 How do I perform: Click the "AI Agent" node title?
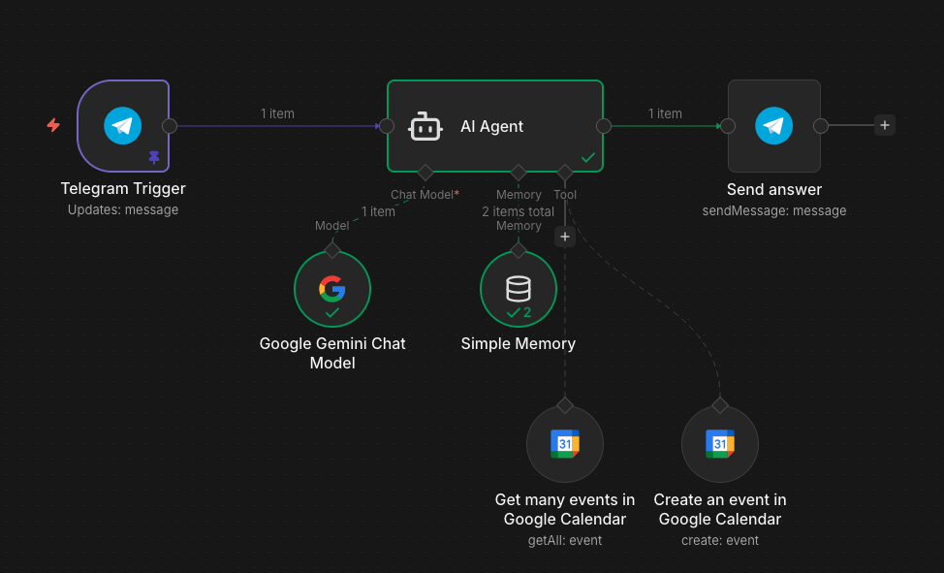pyautogui.click(x=491, y=127)
